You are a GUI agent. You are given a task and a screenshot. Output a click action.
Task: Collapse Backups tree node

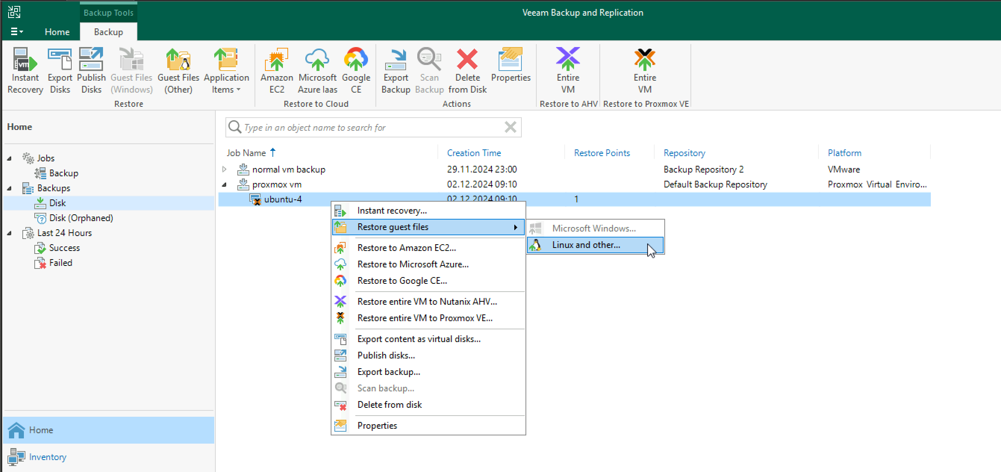tap(9, 188)
